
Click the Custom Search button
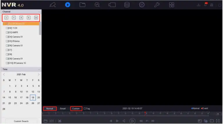point(21,121)
